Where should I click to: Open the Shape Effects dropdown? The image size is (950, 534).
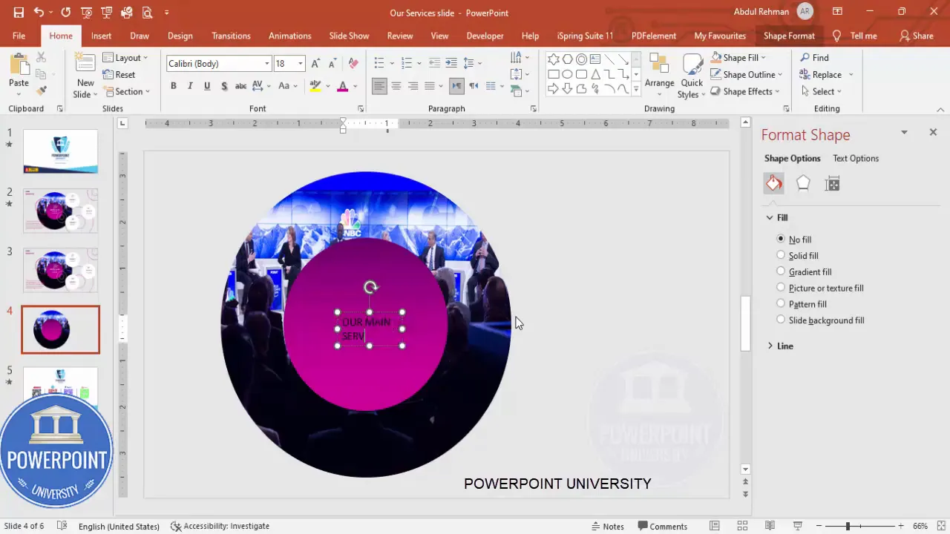tap(745, 91)
